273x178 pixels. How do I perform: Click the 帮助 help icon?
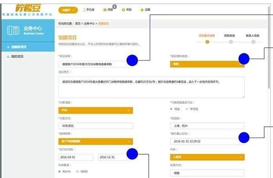(x=123, y=10)
